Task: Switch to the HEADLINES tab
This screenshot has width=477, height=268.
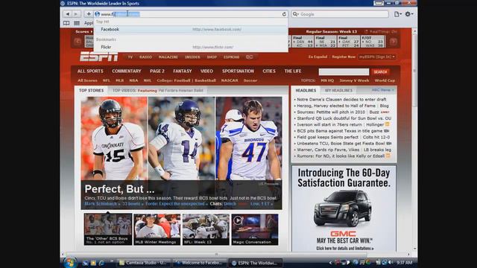Action: click(306, 91)
